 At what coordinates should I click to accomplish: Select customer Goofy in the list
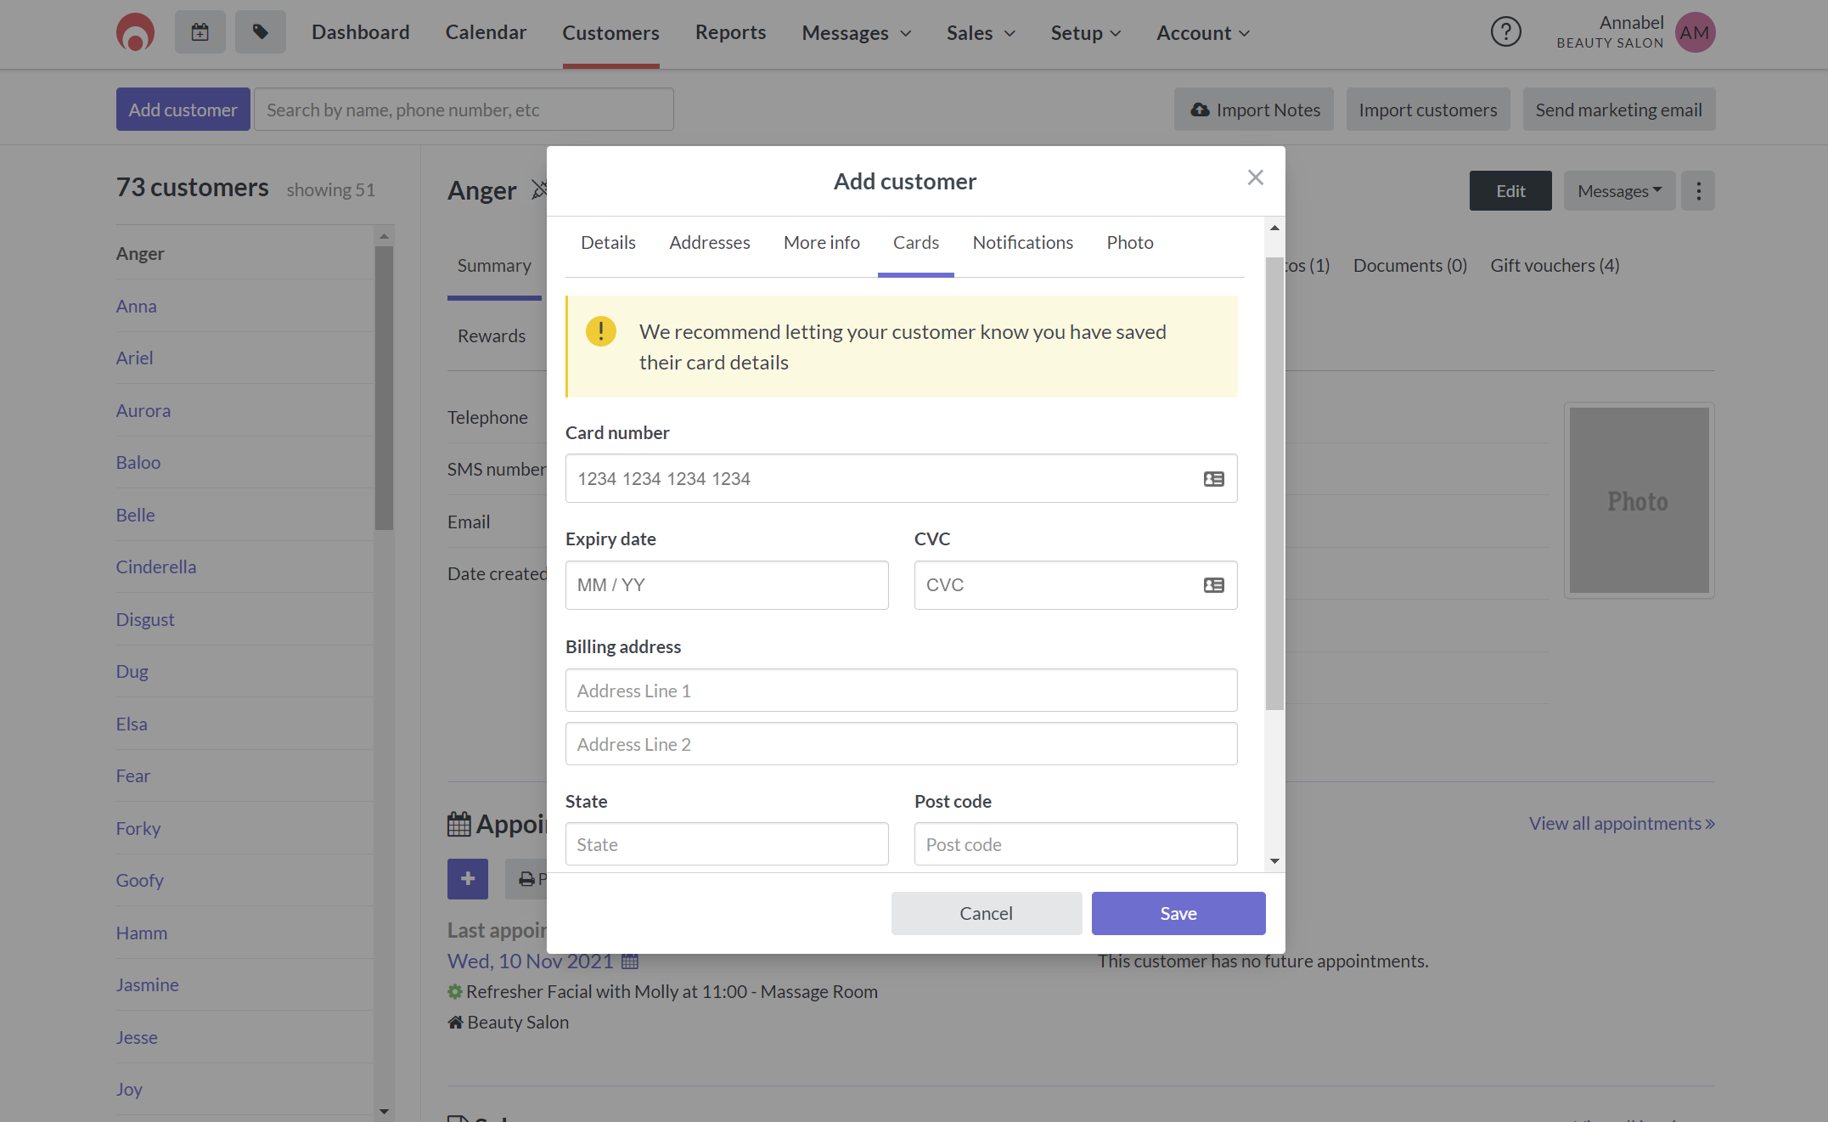tap(139, 881)
